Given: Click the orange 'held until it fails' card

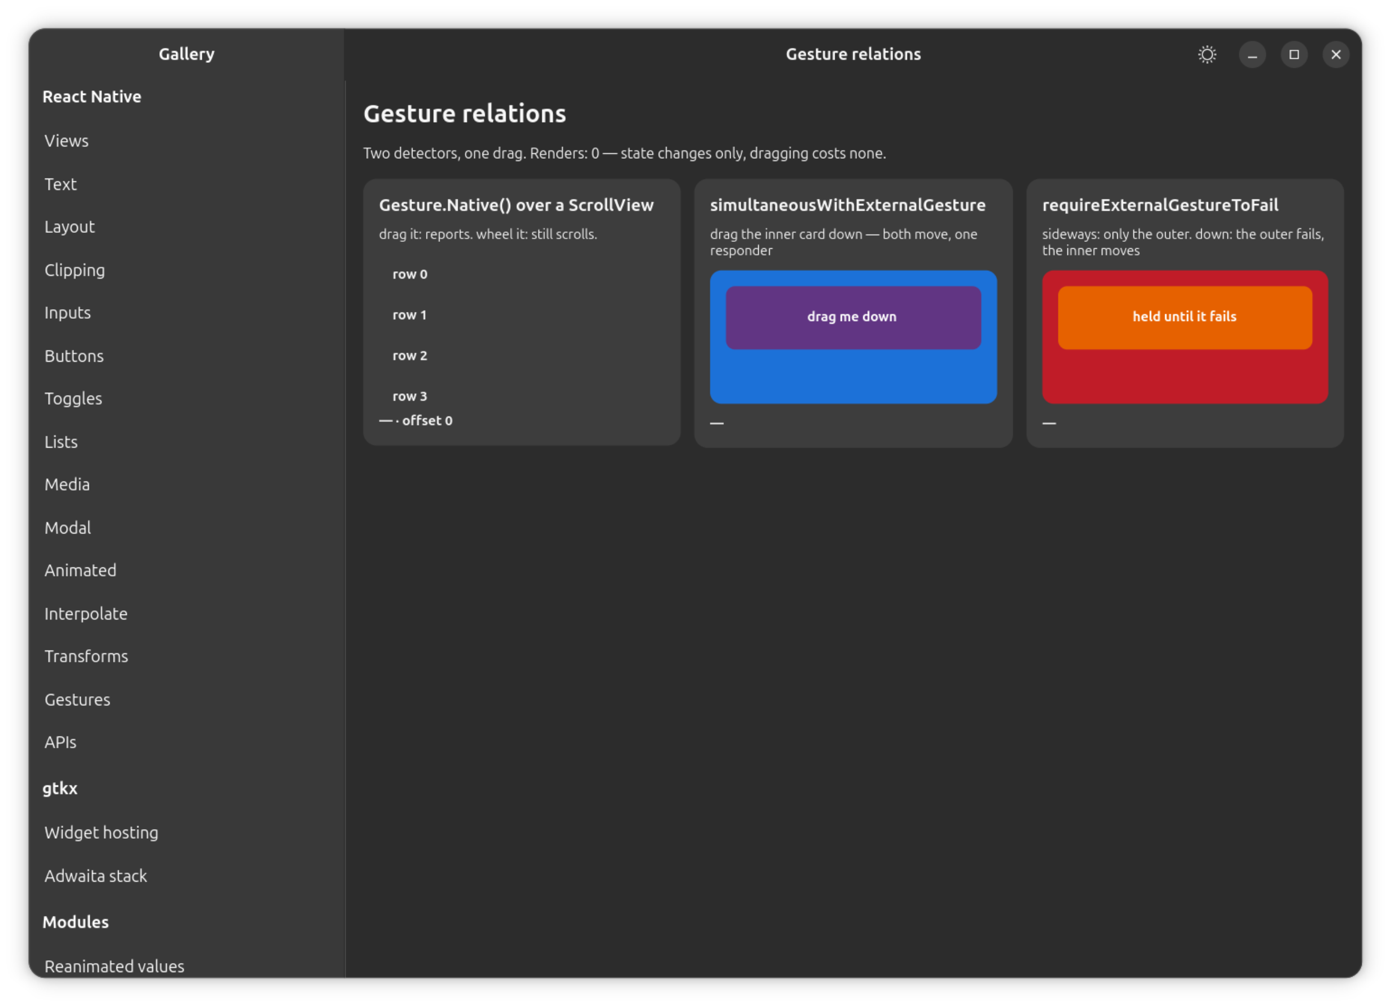Looking at the screenshot, I should tap(1185, 318).
